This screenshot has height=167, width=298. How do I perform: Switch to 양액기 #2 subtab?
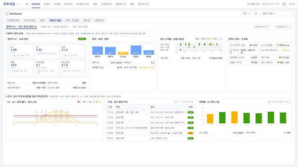pos(54,27)
